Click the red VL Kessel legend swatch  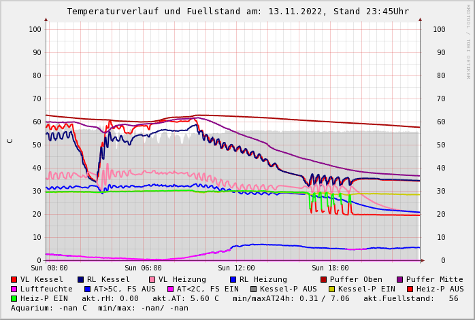click(x=14, y=280)
